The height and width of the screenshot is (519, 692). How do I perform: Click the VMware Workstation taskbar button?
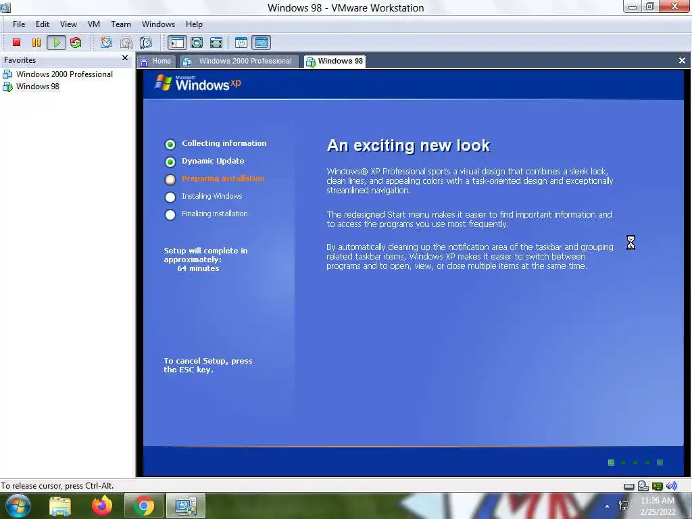186,506
